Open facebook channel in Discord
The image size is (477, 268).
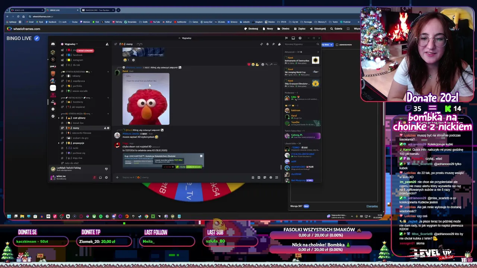coord(78,55)
